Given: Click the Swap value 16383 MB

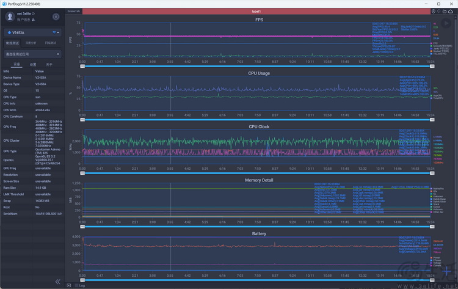Looking at the screenshot, I should point(42,201).
